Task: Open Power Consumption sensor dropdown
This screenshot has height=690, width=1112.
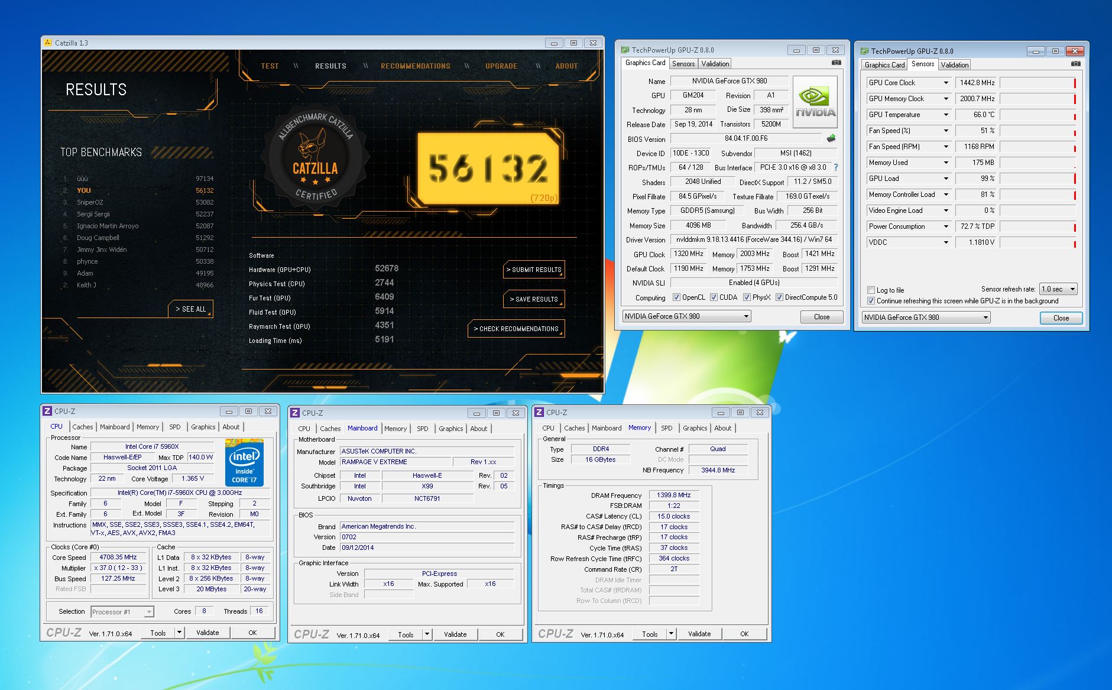Action: [x=945, y=226]
